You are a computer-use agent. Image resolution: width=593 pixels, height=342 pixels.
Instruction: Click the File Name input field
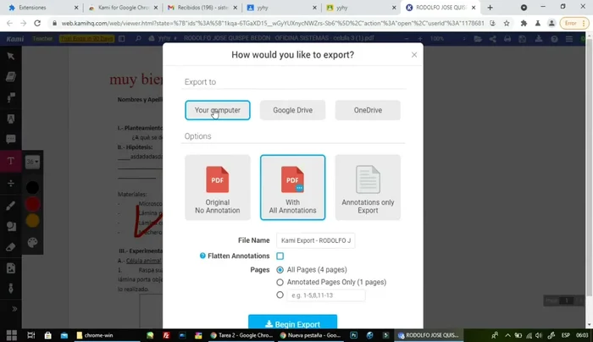click(x=315, y=240)
